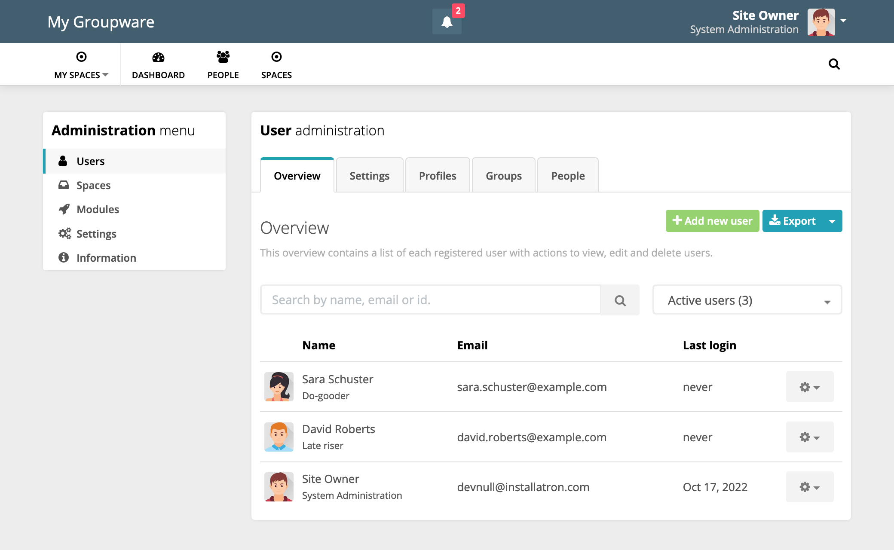Viewport: 894px width, 550px height.
Task: Open Spaces from top navigation
Action: [276, 64]
